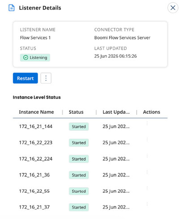
Task: Sort by the Status column header
Action: [x=76, y=112]
